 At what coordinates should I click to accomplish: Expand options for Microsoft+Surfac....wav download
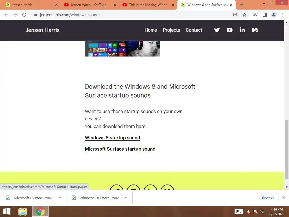[60, 198]
